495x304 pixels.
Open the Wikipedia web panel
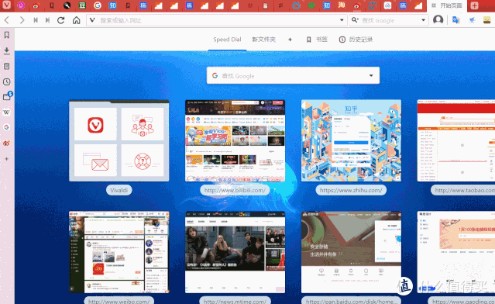click(x=7, y=112)
